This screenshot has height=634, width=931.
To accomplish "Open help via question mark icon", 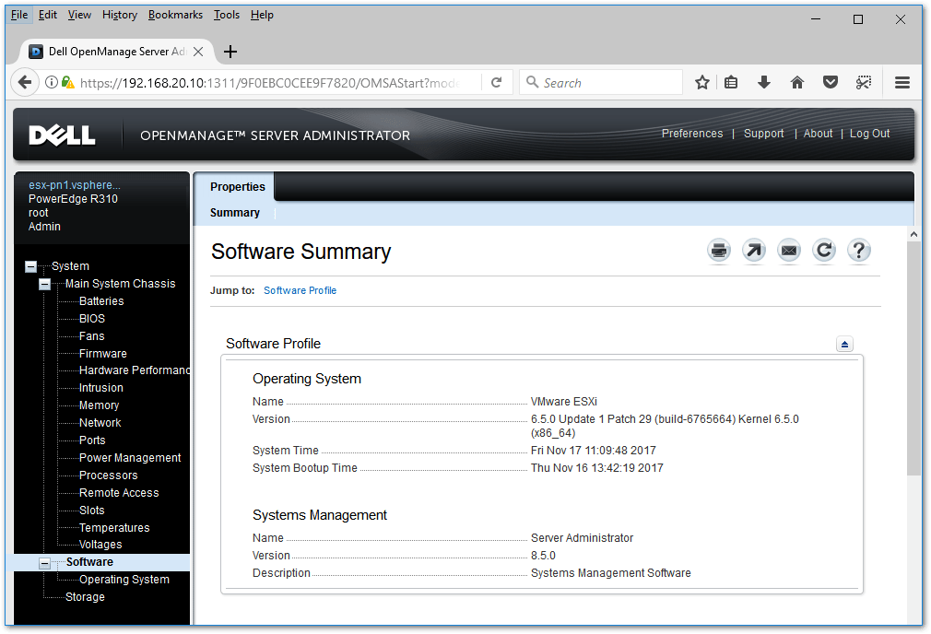I will pyautogui.click(x=858, y=251).
